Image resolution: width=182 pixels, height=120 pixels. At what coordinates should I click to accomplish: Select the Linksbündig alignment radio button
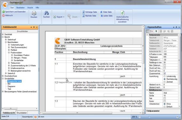(x=164, y=77)
